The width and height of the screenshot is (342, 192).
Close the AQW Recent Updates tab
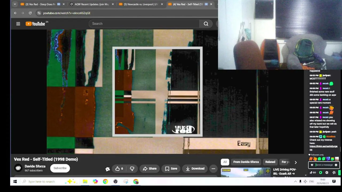pyautogui.click(x=113, y=4)
